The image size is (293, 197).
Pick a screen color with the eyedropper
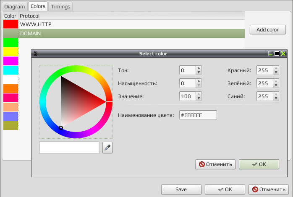tap(107, 148)
